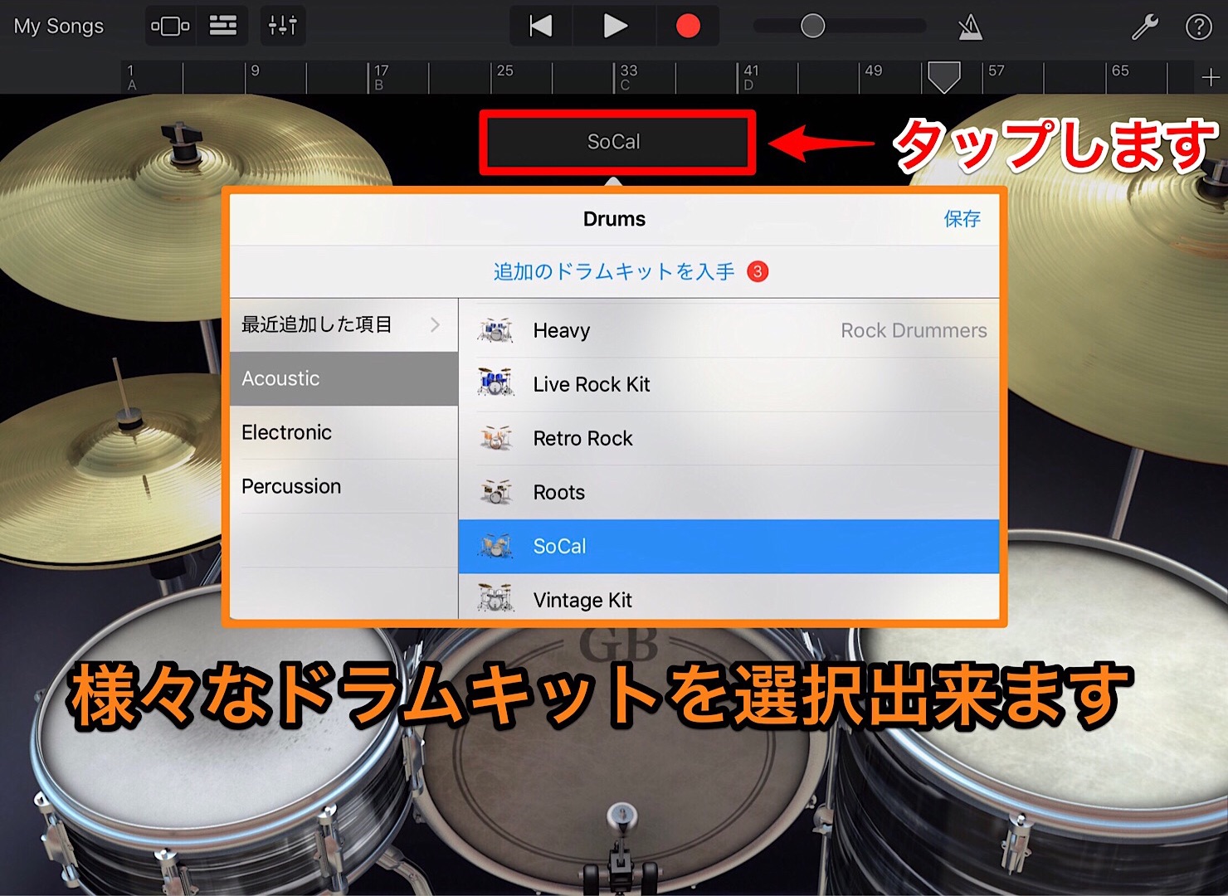
Task: Click the Rock Drummers label text
Action: (x=914, y=330)
